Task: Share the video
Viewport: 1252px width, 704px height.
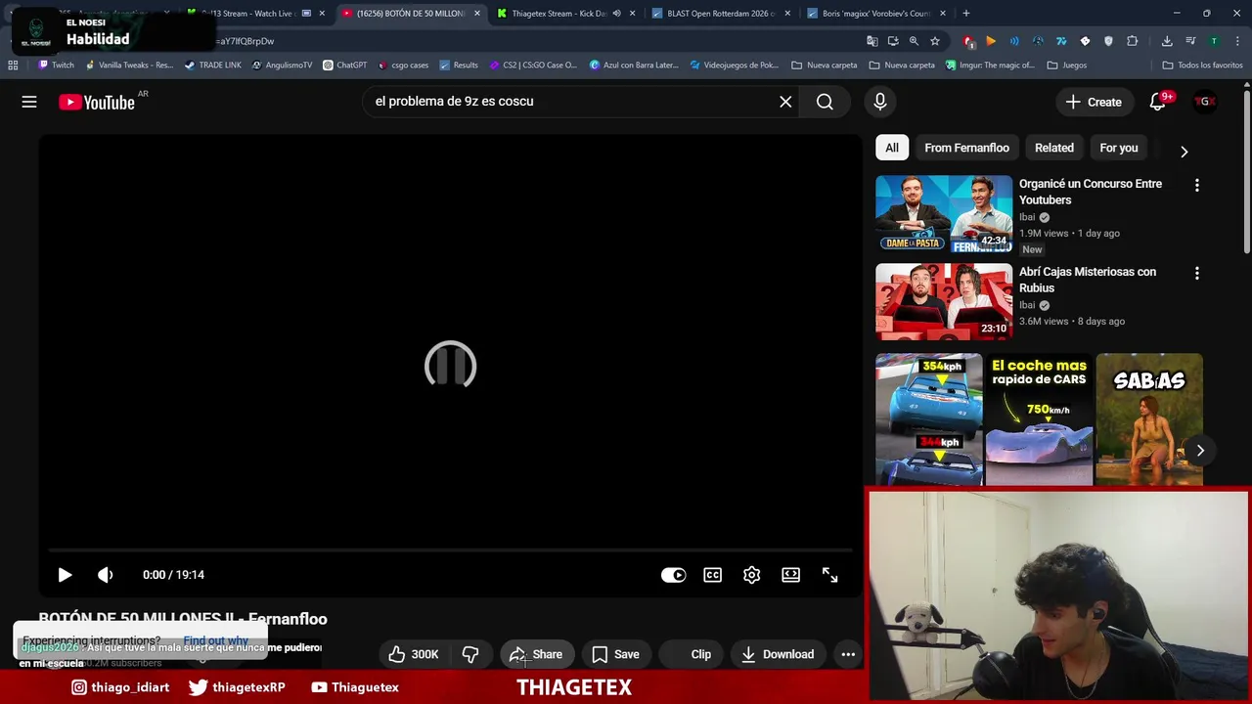Action: [x=536, y=654]
